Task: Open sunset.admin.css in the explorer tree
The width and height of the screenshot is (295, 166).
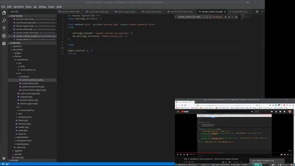Action: coord(28,70)
